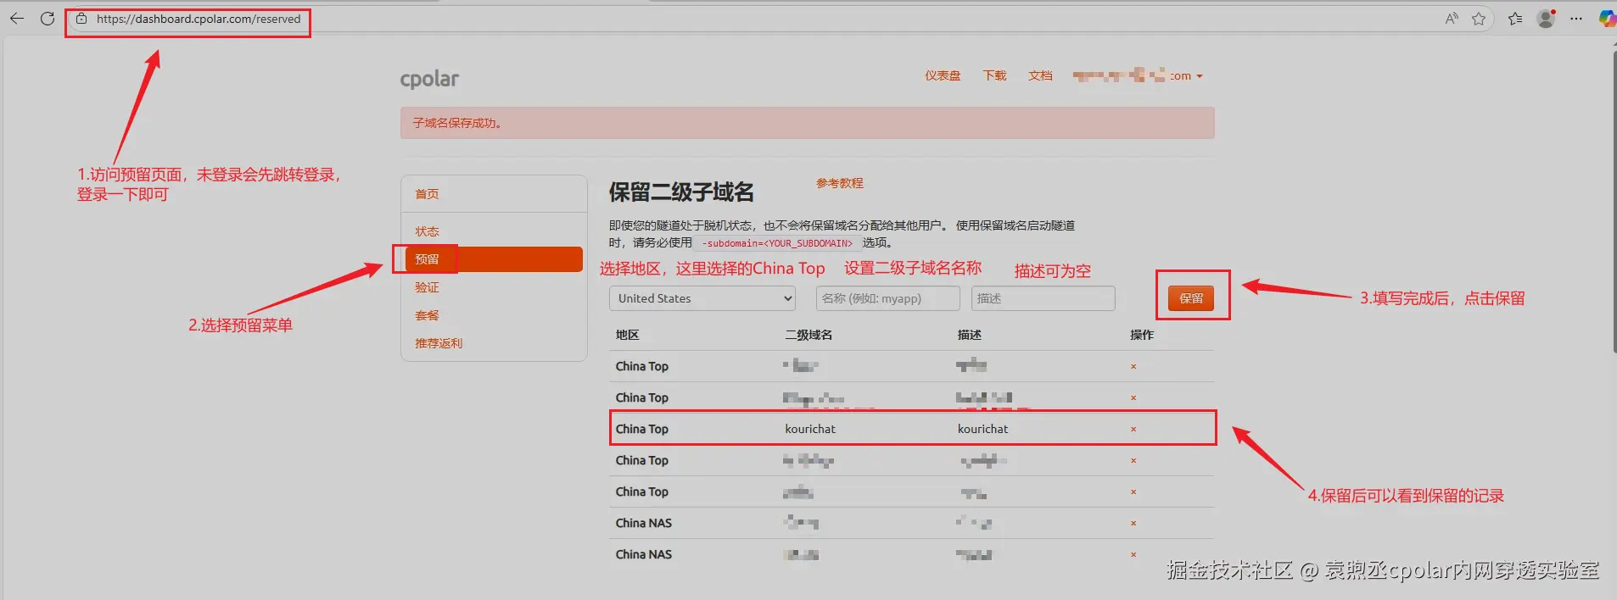
Task: Open the 首页 sidebar menu item
Action: click(427, 194)
